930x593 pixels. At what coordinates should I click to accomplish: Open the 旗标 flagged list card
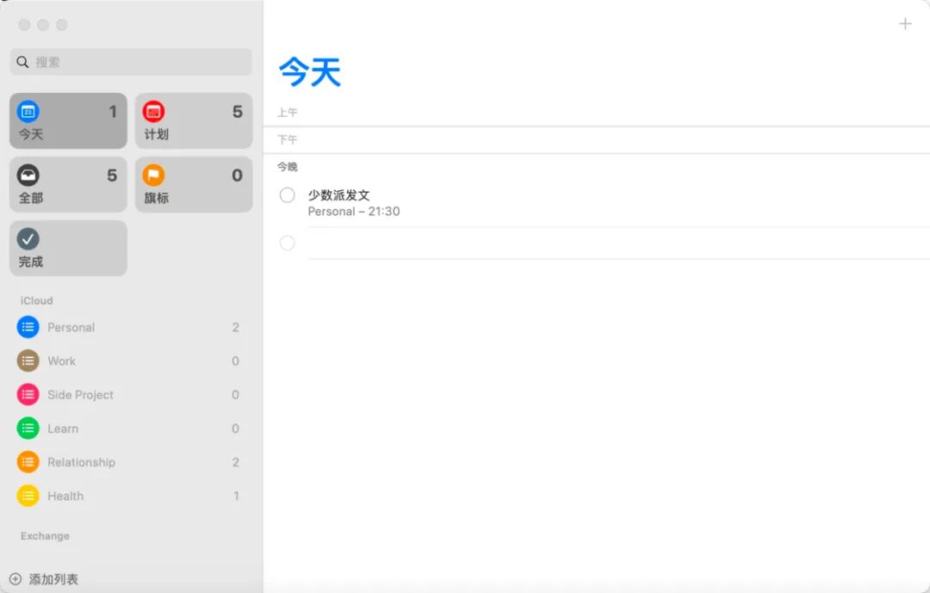coord(194,184)
